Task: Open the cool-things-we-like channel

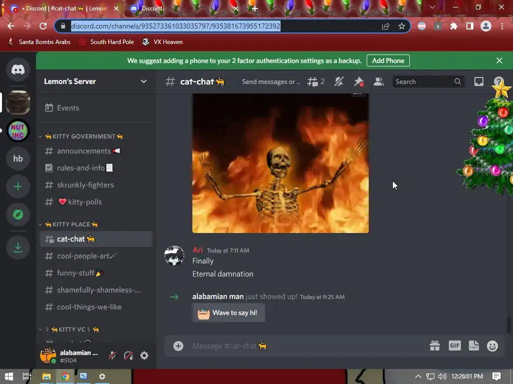Action: (96, 307)
